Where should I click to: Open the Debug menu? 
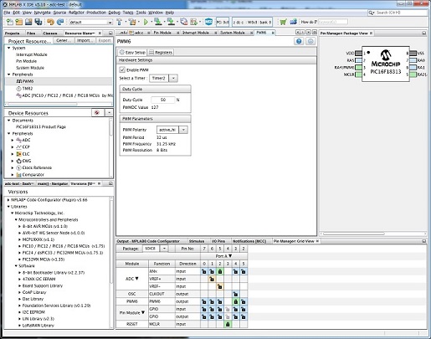click(x=114, y=13)
